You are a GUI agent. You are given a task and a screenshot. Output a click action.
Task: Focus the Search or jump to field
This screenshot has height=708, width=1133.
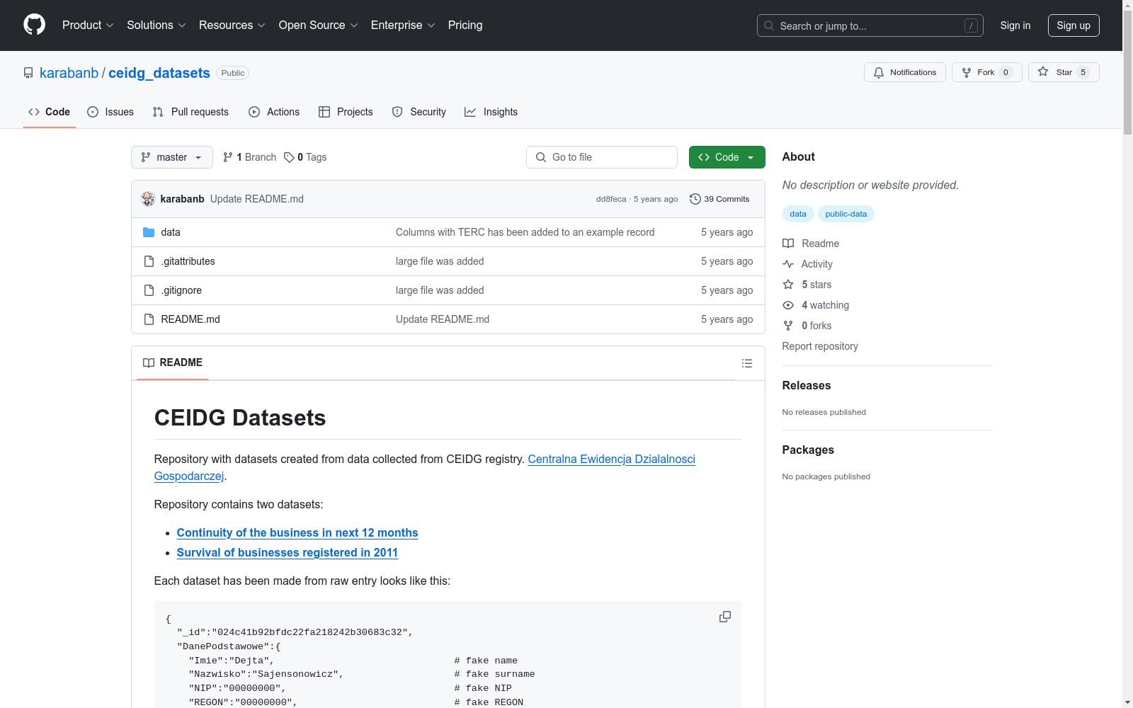[870, 25]
